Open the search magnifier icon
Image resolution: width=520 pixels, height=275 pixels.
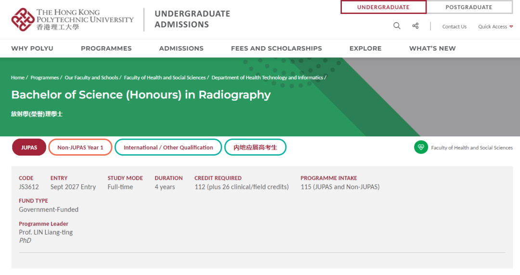click(397, 26)
